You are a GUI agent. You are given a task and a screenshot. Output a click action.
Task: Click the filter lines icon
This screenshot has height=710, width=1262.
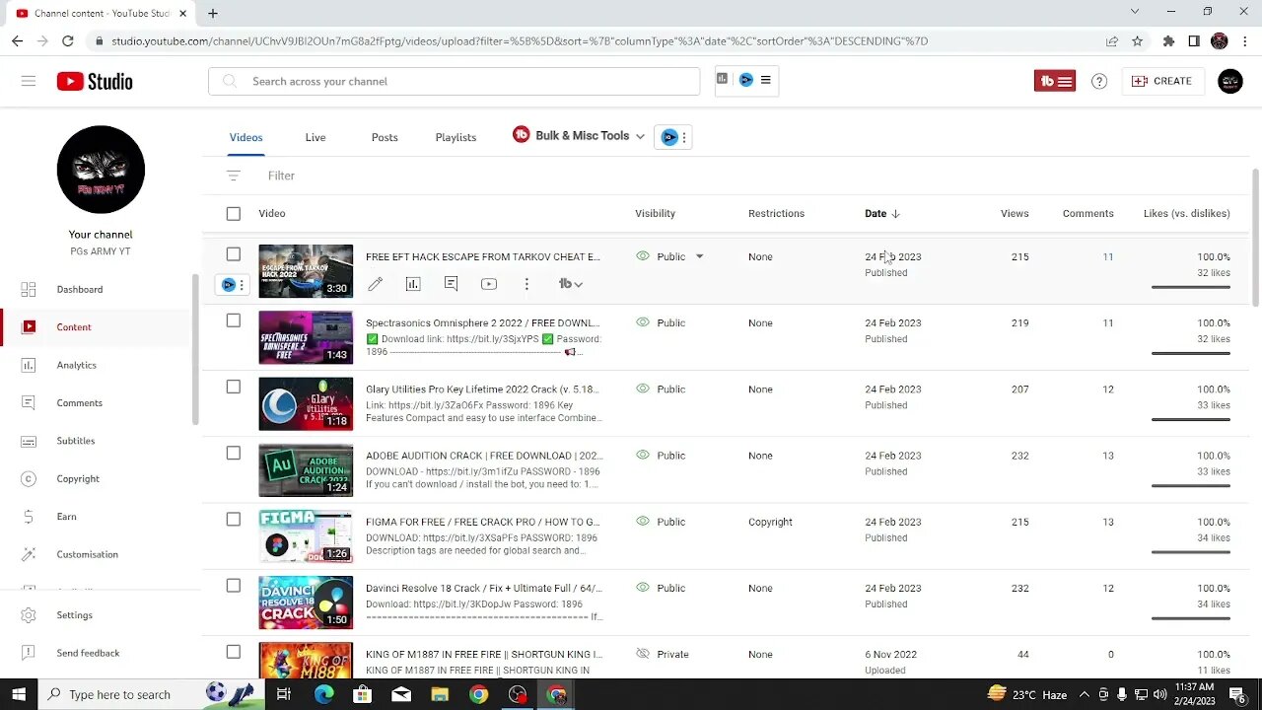coord(234,176)
